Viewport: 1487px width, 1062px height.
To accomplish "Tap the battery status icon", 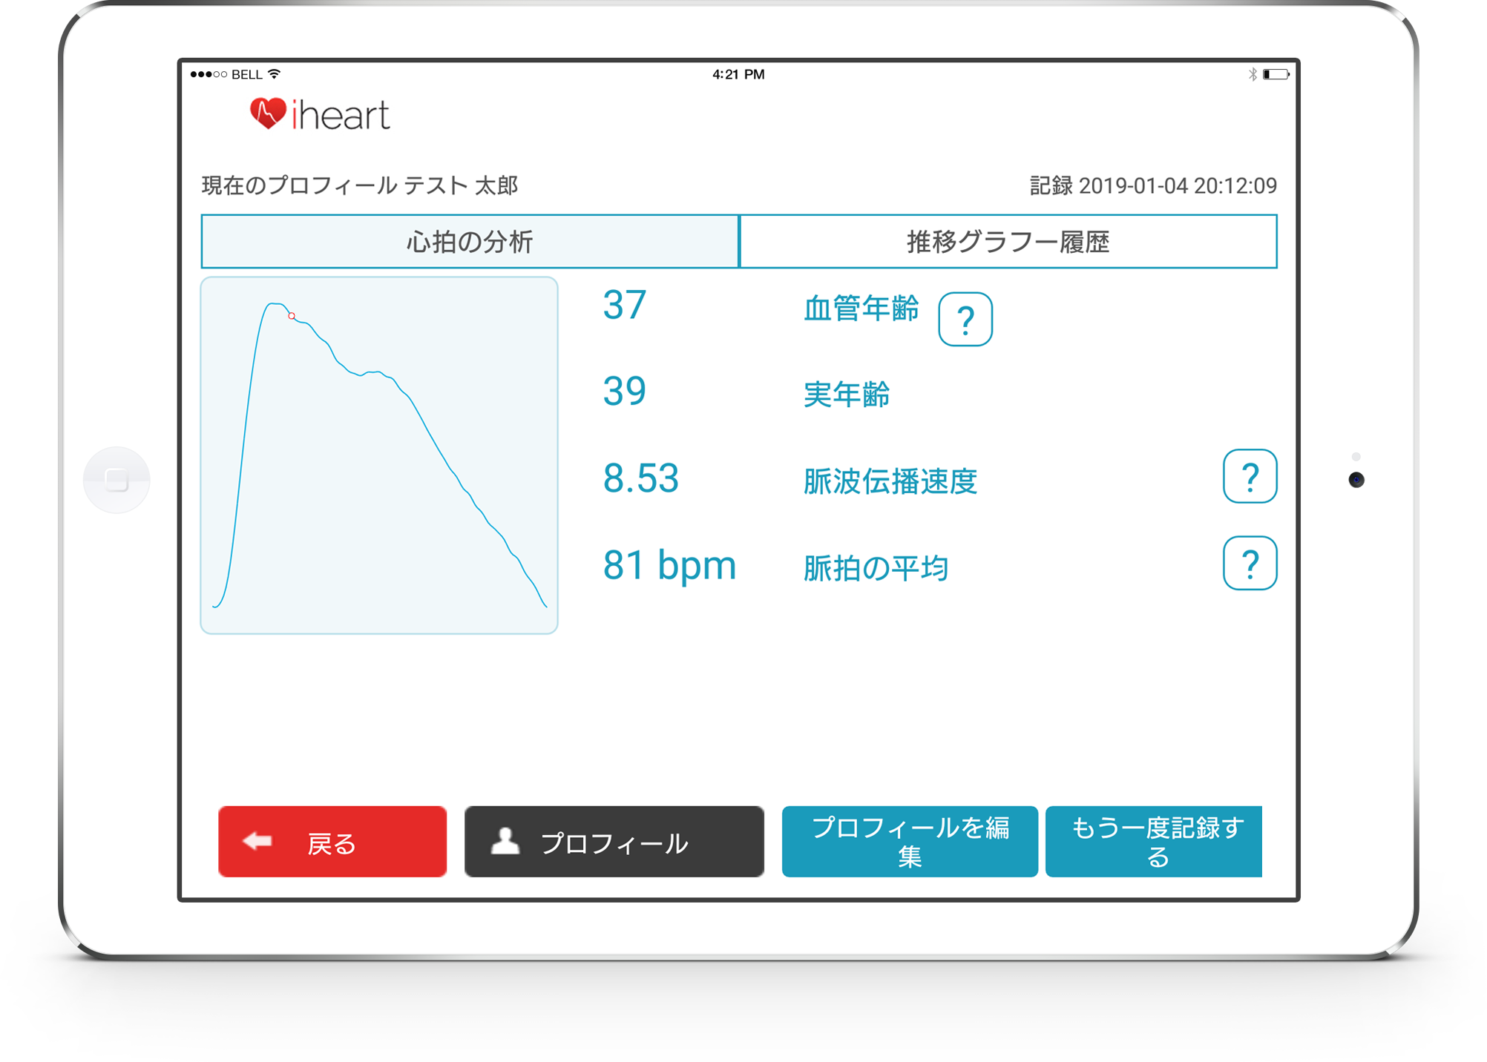I will (1276, 74).
